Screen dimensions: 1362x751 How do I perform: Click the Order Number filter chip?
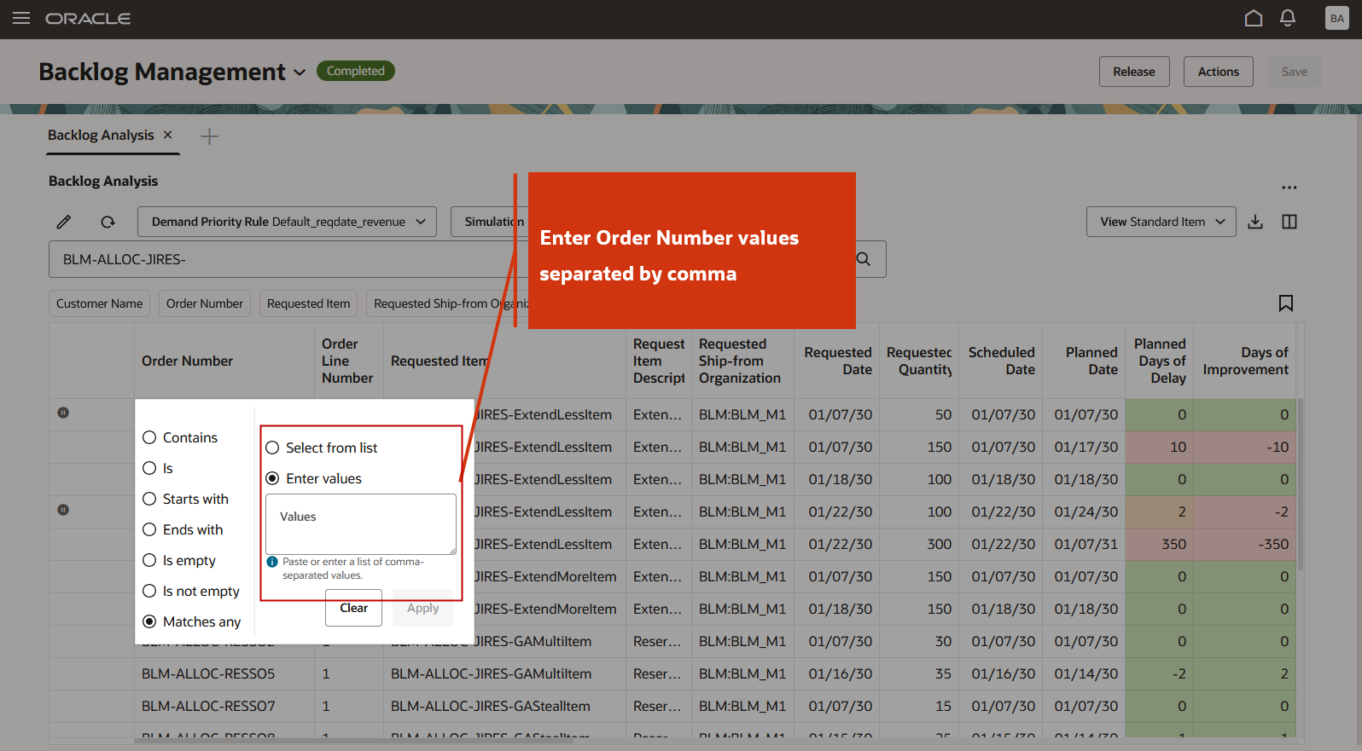(205, 303)
